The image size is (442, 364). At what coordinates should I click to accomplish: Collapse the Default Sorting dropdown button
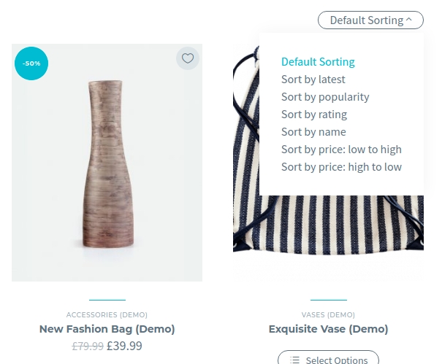(370, 20)
